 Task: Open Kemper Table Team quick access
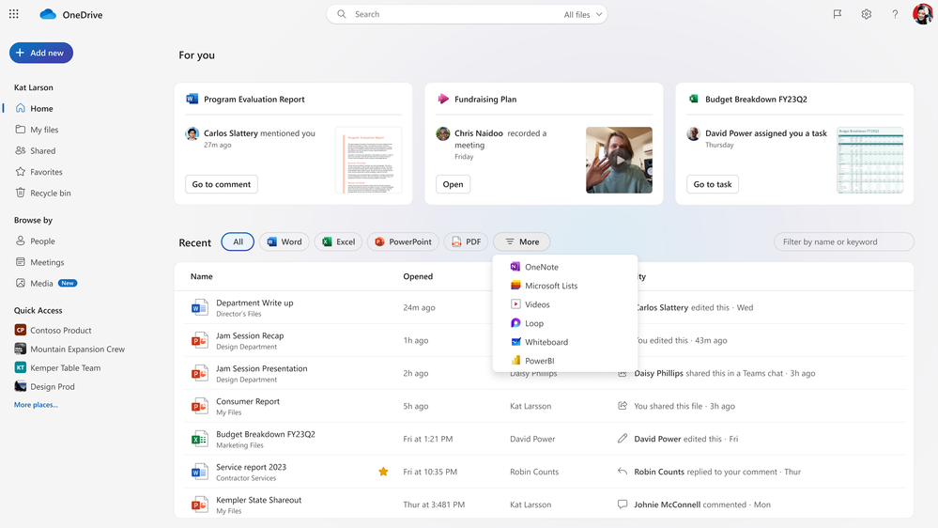65,367
